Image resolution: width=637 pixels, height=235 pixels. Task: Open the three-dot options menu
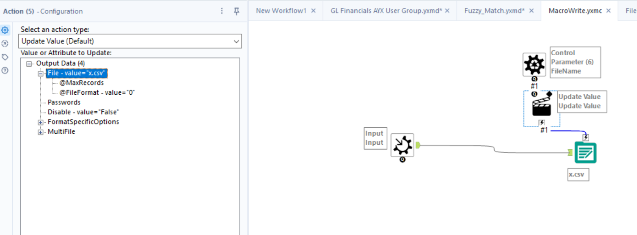[x=222, y=11]
